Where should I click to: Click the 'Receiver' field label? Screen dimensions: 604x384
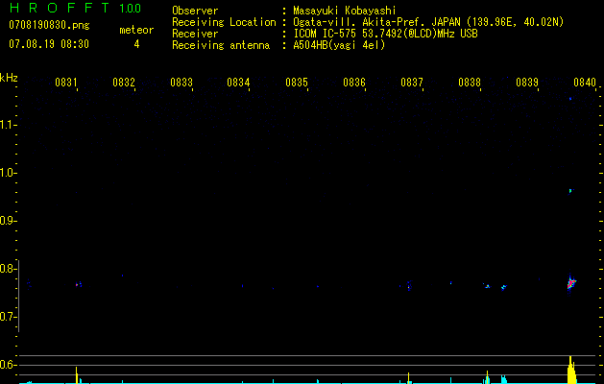(195, 34)
